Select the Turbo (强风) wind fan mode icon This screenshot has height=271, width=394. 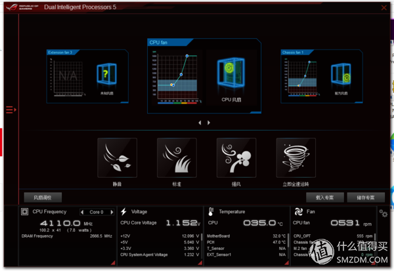(x=236, y=157)
